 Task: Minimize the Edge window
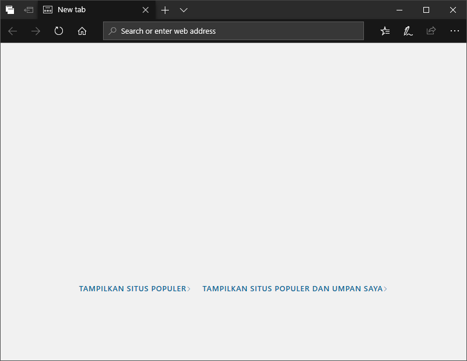coord(399,10)
